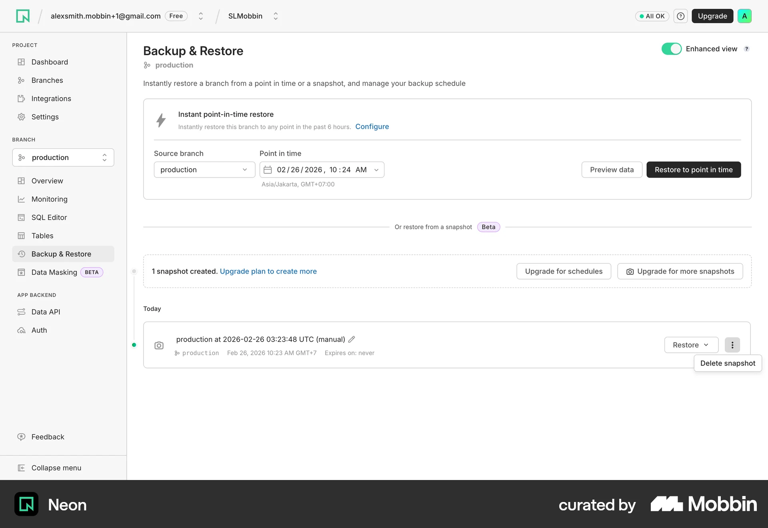
Task: Click Upgrade for more snapshots button
Action: coord(680,271)
